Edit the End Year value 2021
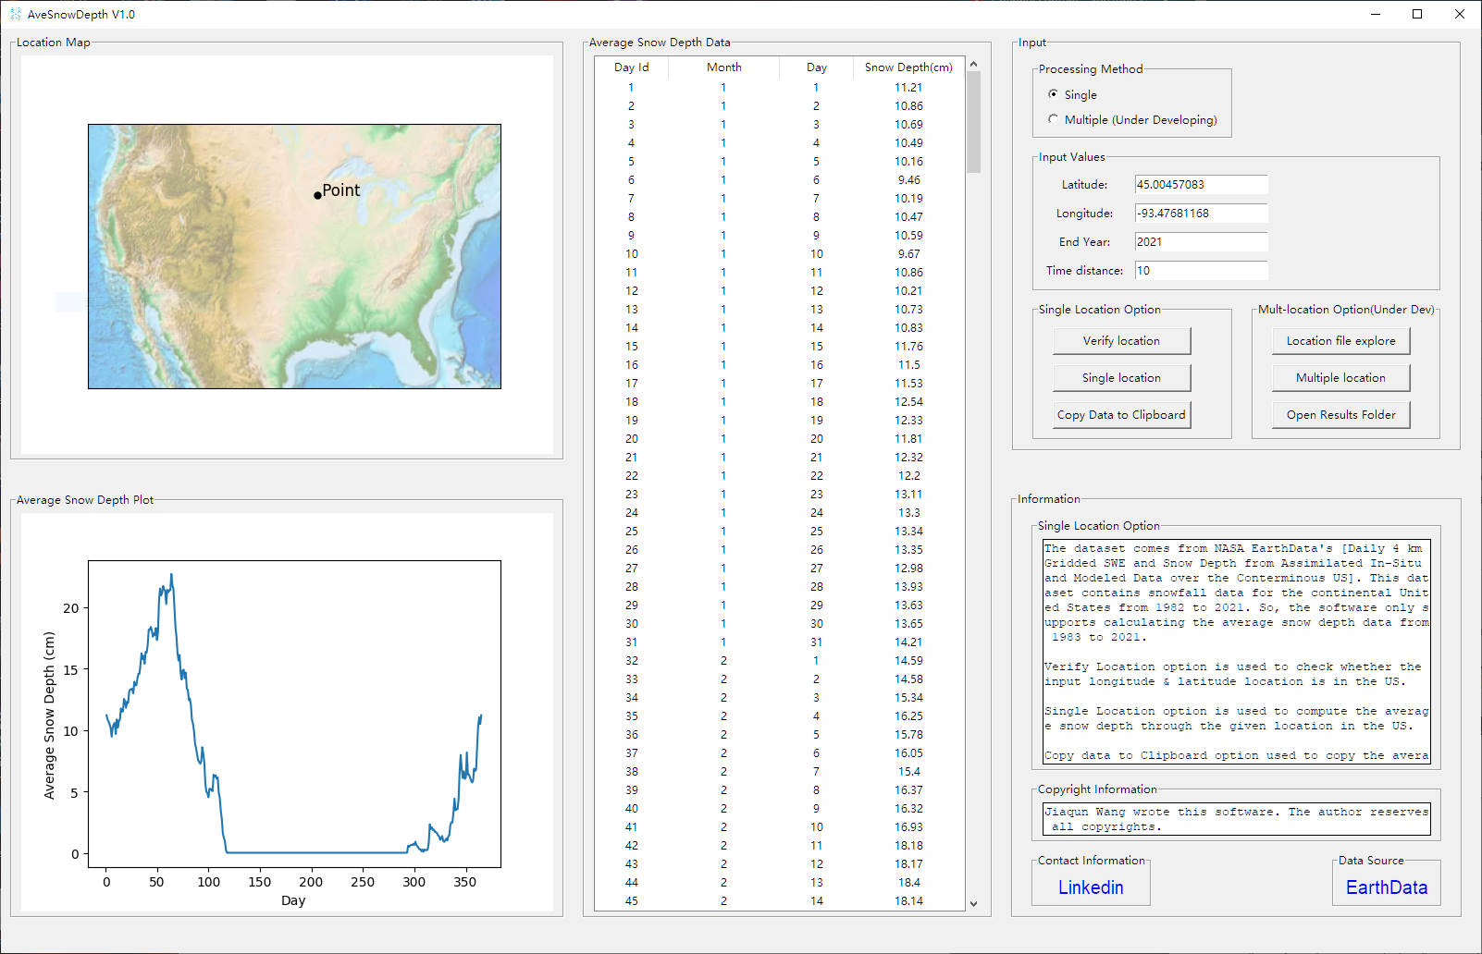This screenshot has height=954, width=1482. pyautogui.click(x=1201, y=241)
